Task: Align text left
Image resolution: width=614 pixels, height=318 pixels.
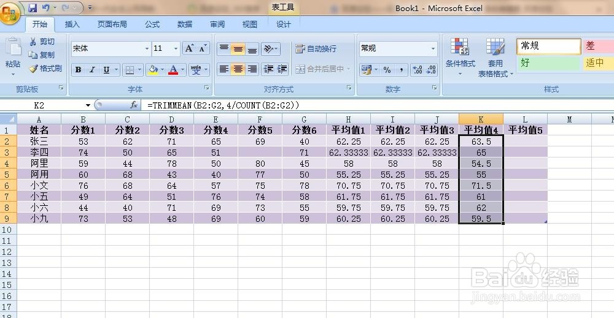Action: 224,69
